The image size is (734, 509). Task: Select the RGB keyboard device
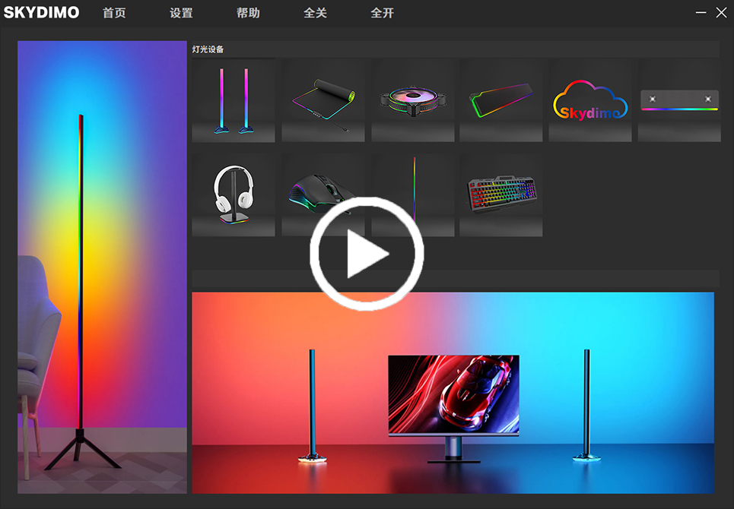pos(501,195)
